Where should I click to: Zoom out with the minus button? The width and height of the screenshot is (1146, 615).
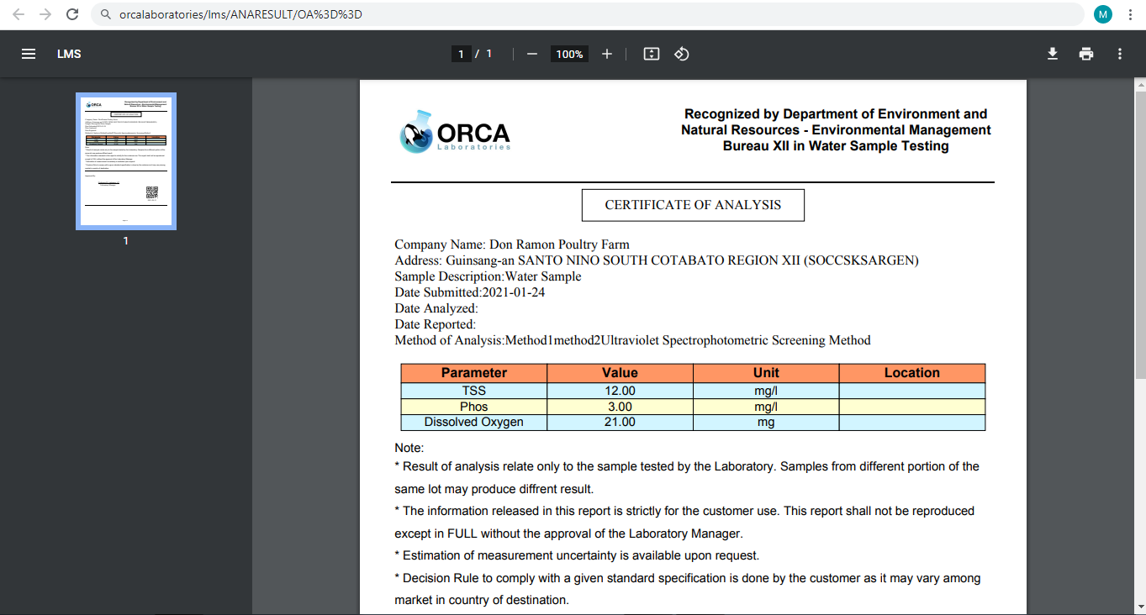(x=531, y=54)
